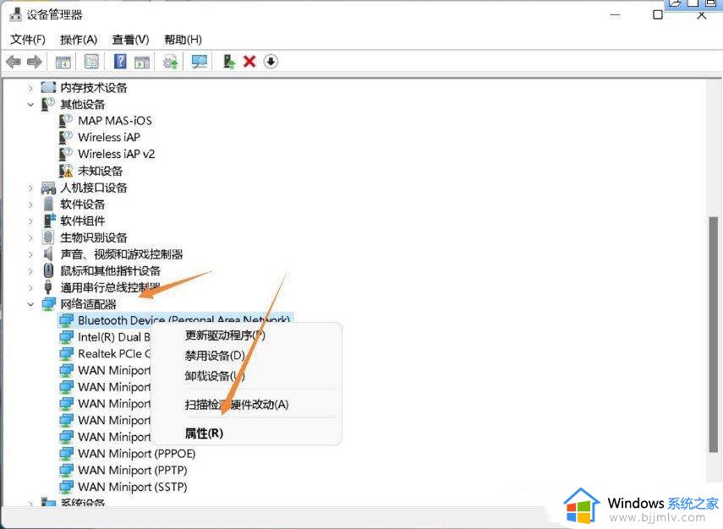
Task: Select the WAN Miniport (PPPOE) row
Action: [128, 454]
